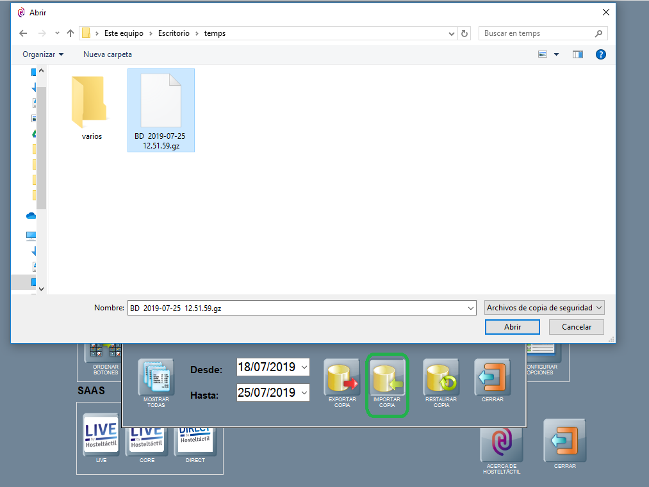Open the Live by Hosteltáctil icon
649x487 pixels.
pyautogui.click(x=101, y=434)
